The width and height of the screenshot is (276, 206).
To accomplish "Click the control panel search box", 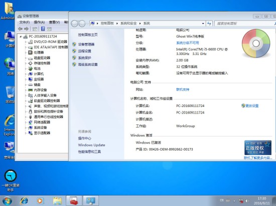I will (245, 23).
